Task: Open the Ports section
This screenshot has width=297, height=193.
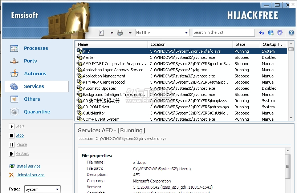Action: (x=30, y=61)
